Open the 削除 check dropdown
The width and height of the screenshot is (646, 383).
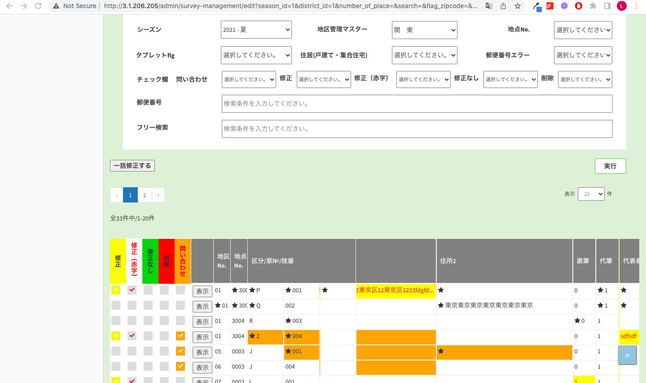point(585,79)
